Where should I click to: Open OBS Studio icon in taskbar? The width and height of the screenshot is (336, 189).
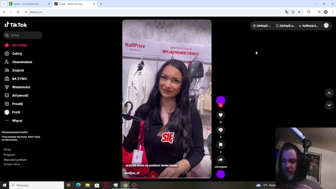coord(134,185)
